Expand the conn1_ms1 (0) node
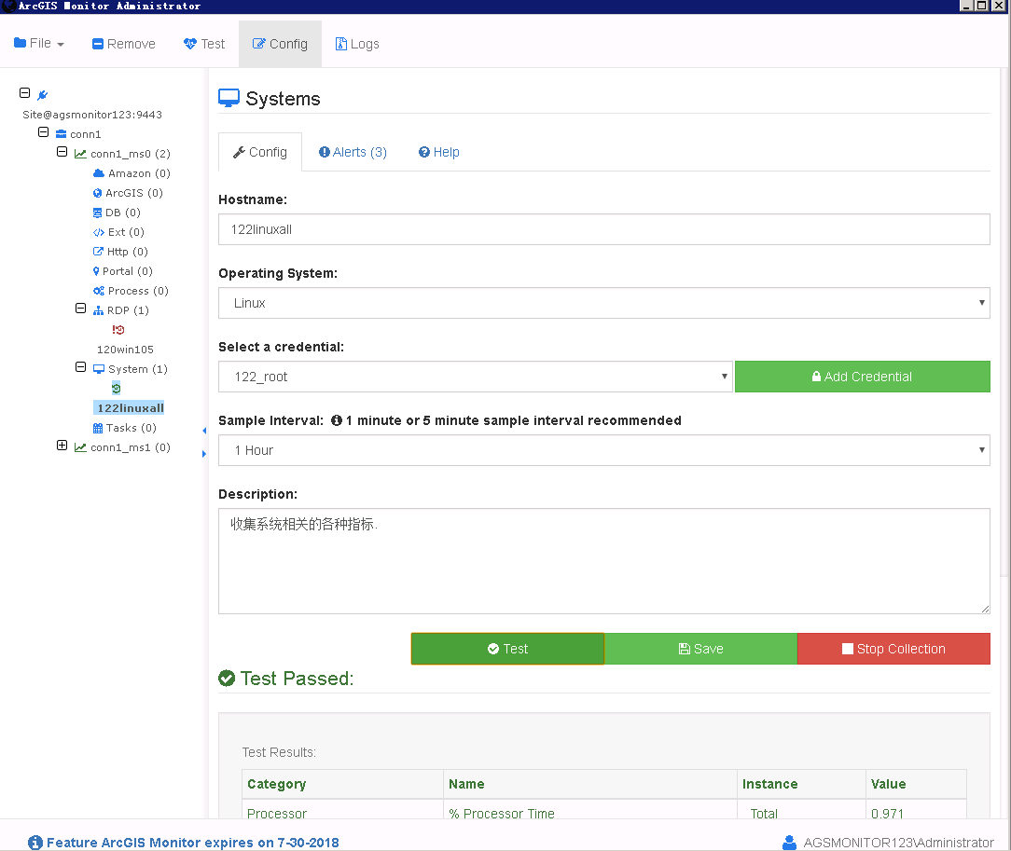 pyautogui.click(x=62, y=446)
